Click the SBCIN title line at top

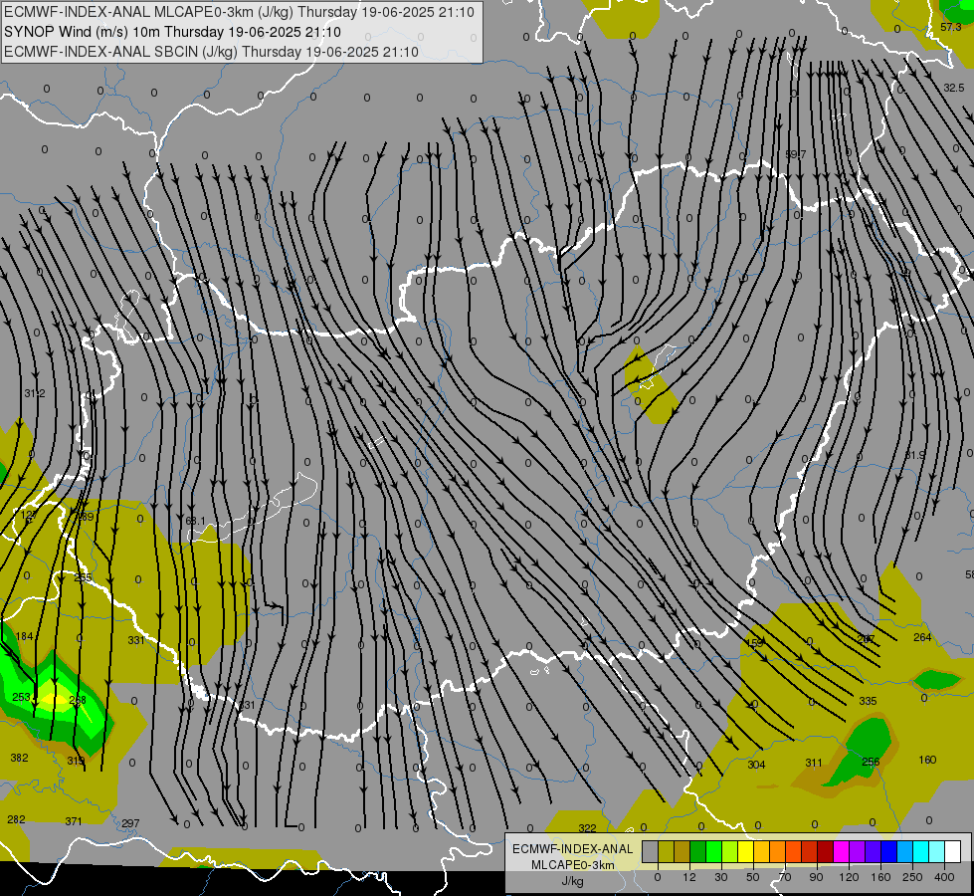tap(211, 52)
